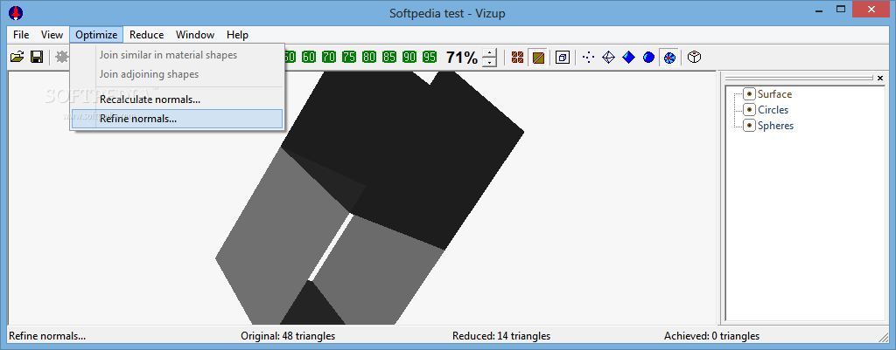
Task: Click the greyed gear icon in toolbar
Action: (62, 57)
